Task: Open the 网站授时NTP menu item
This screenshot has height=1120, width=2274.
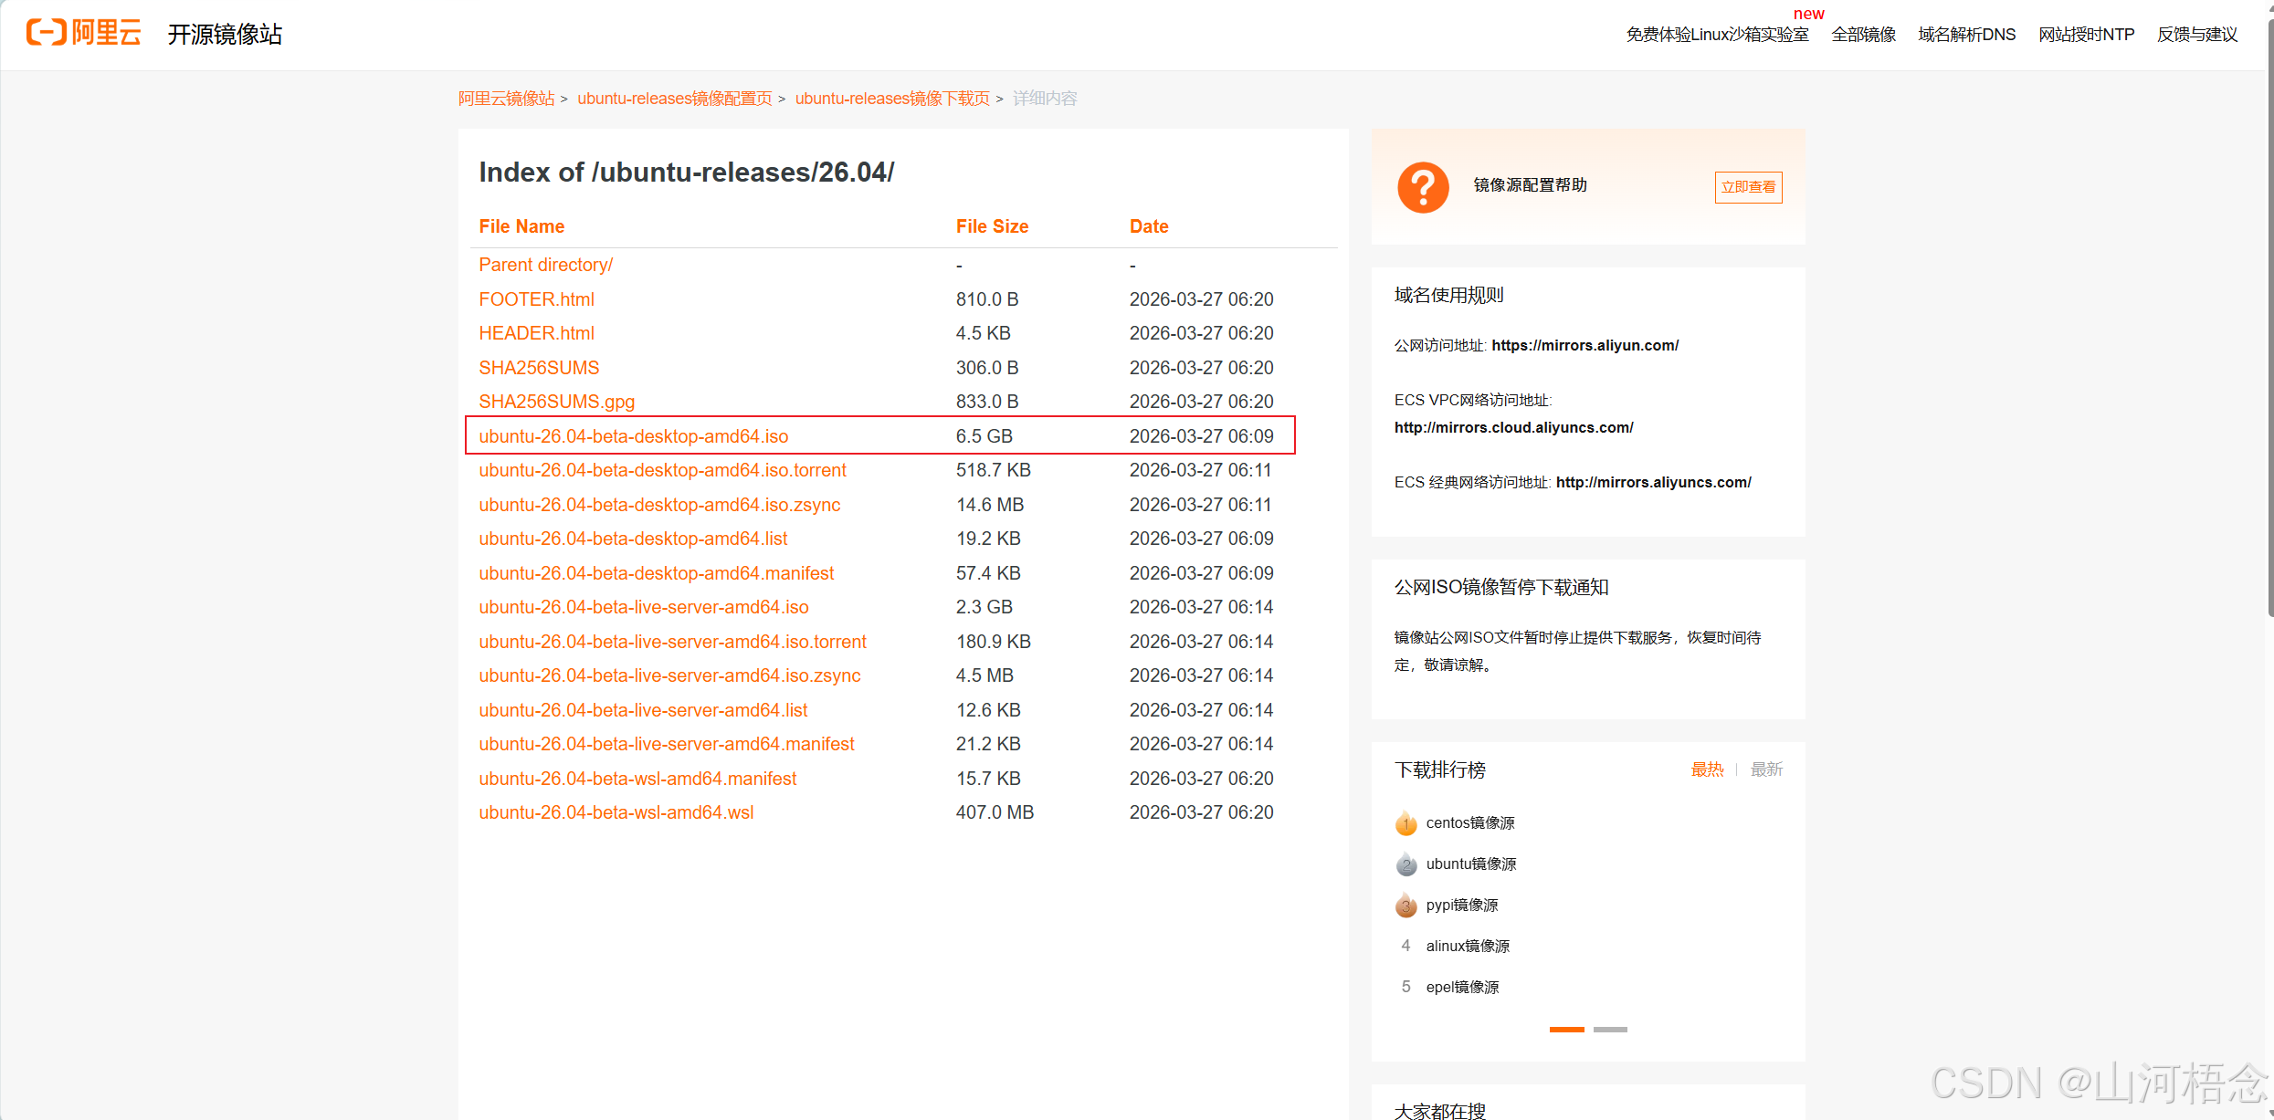Action: 2086,35
